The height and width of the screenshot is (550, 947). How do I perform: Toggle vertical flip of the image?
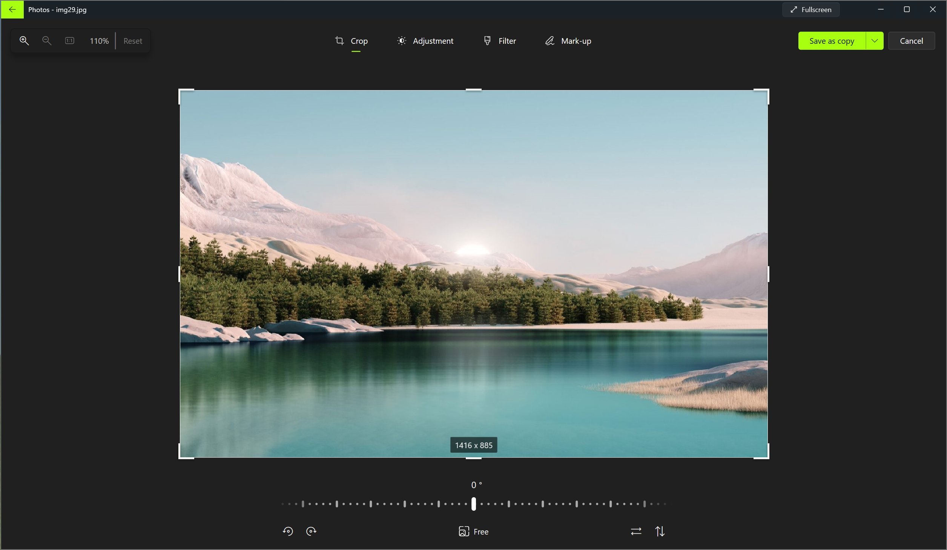pyautogui.click(x=660, y=531)
